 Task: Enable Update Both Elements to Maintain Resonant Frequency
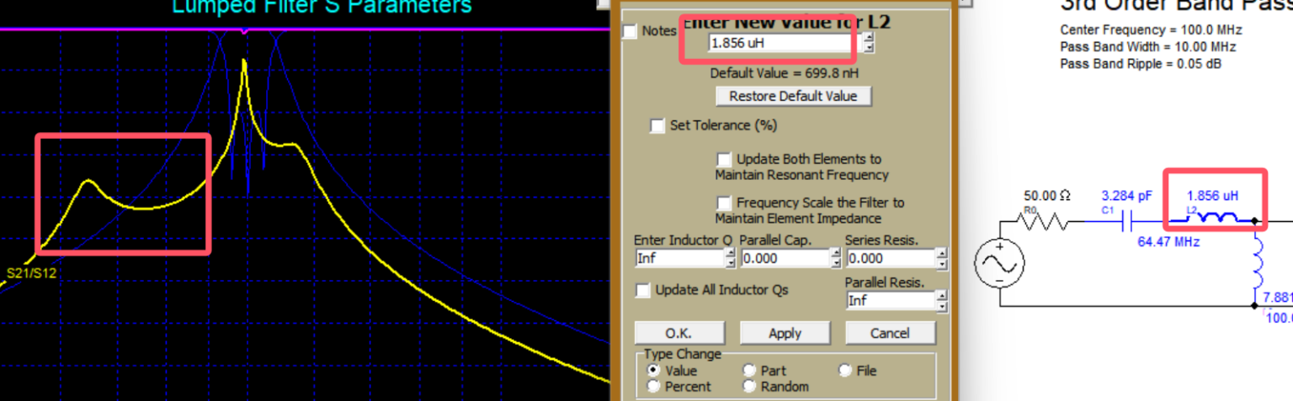click(723, 159)
